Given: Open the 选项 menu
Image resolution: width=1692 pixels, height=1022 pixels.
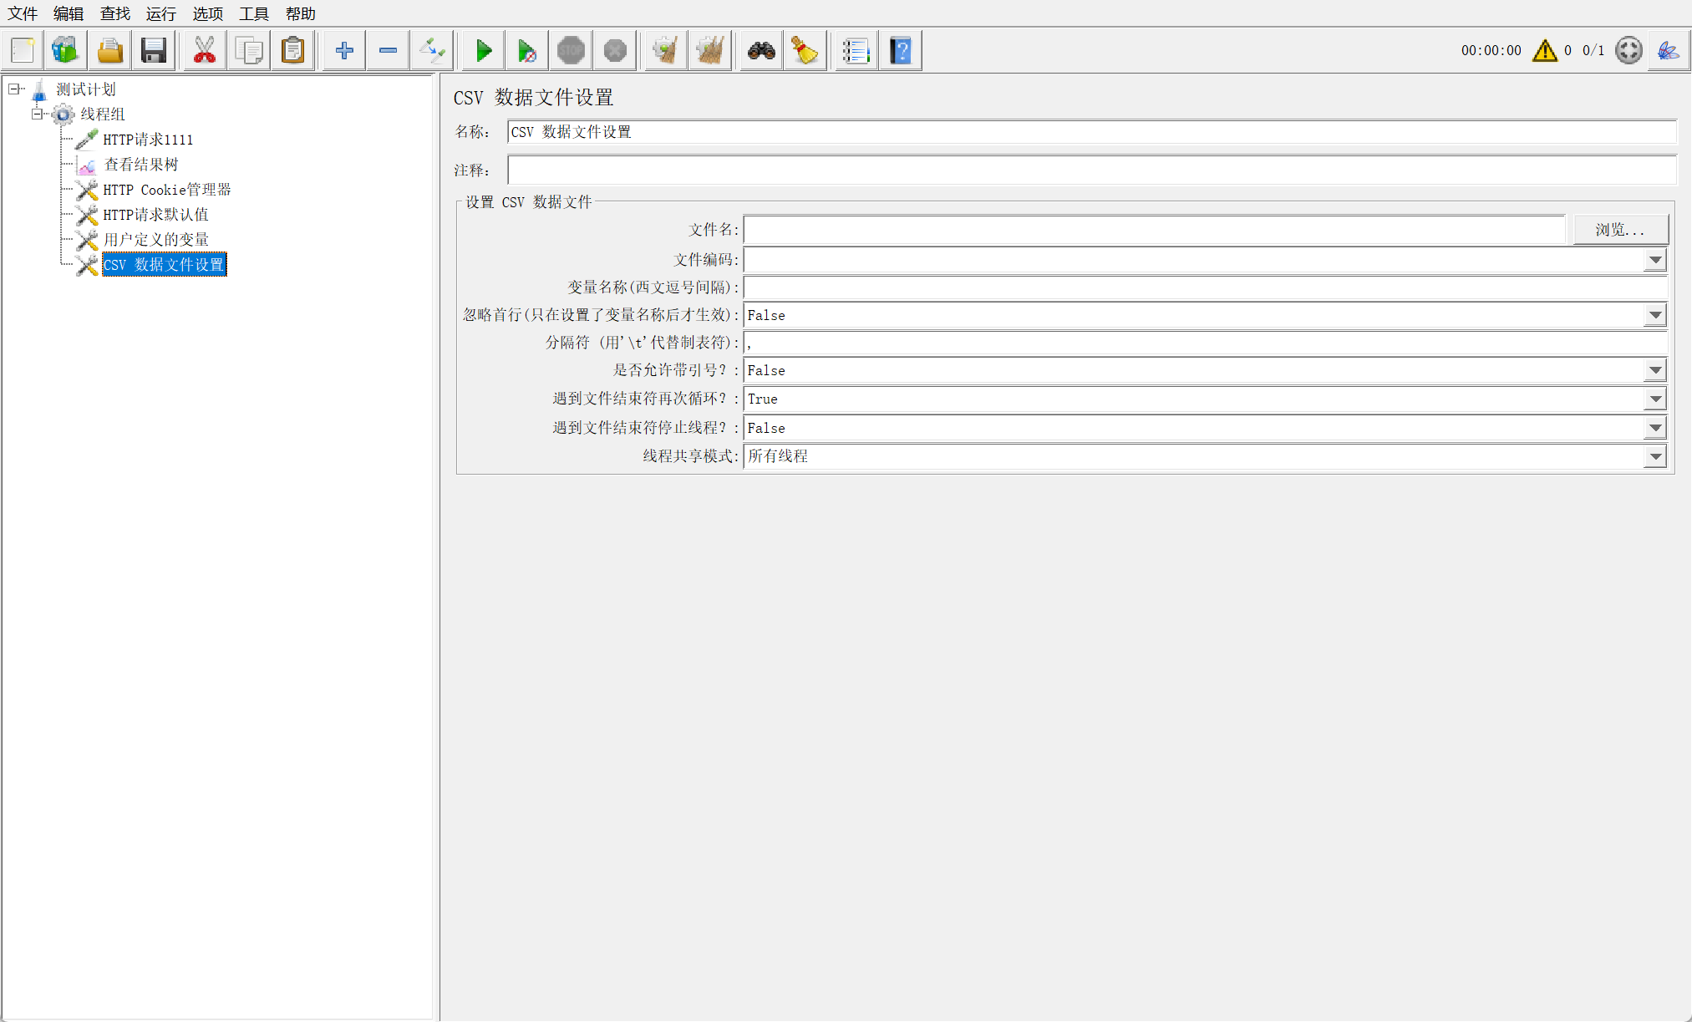Looking at the screenshot, I should (x=208, y=13).
